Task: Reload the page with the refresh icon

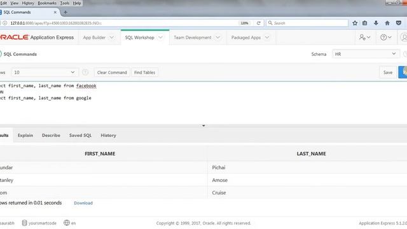Action: coord(259,23)
